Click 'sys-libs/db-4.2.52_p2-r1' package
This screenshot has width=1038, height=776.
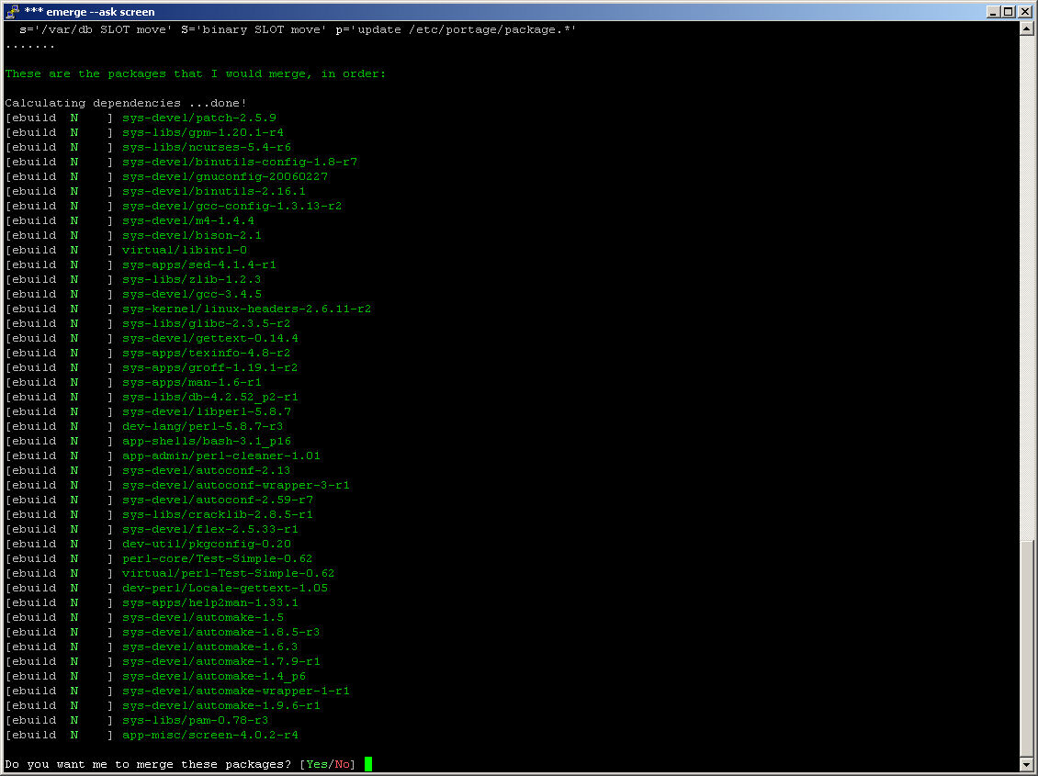210,397
